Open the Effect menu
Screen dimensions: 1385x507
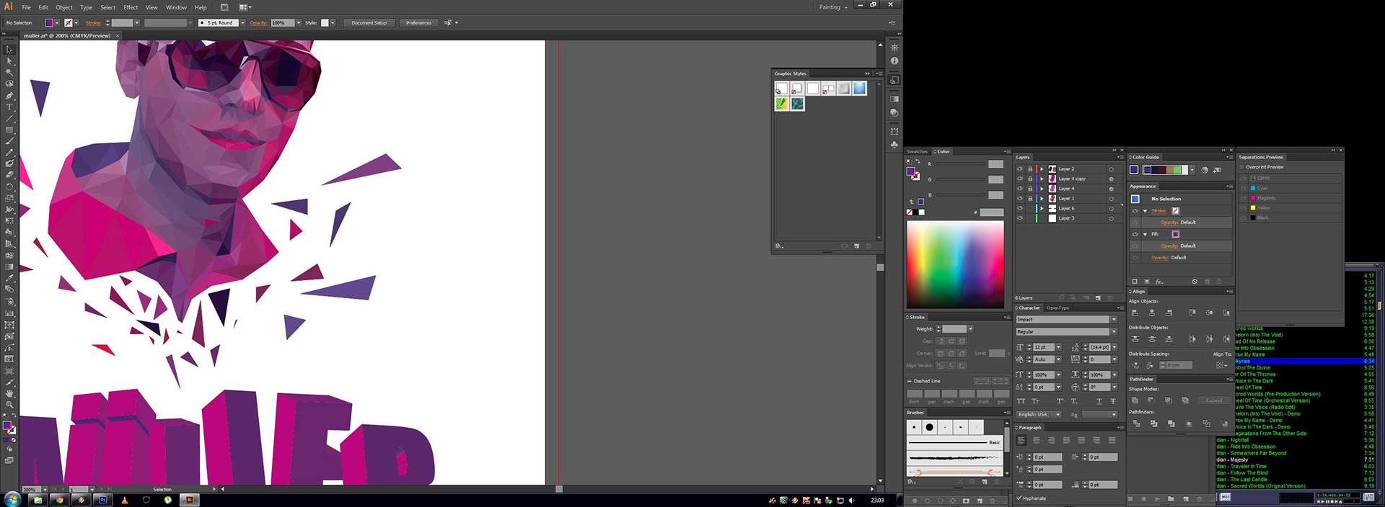click(131, 7)
